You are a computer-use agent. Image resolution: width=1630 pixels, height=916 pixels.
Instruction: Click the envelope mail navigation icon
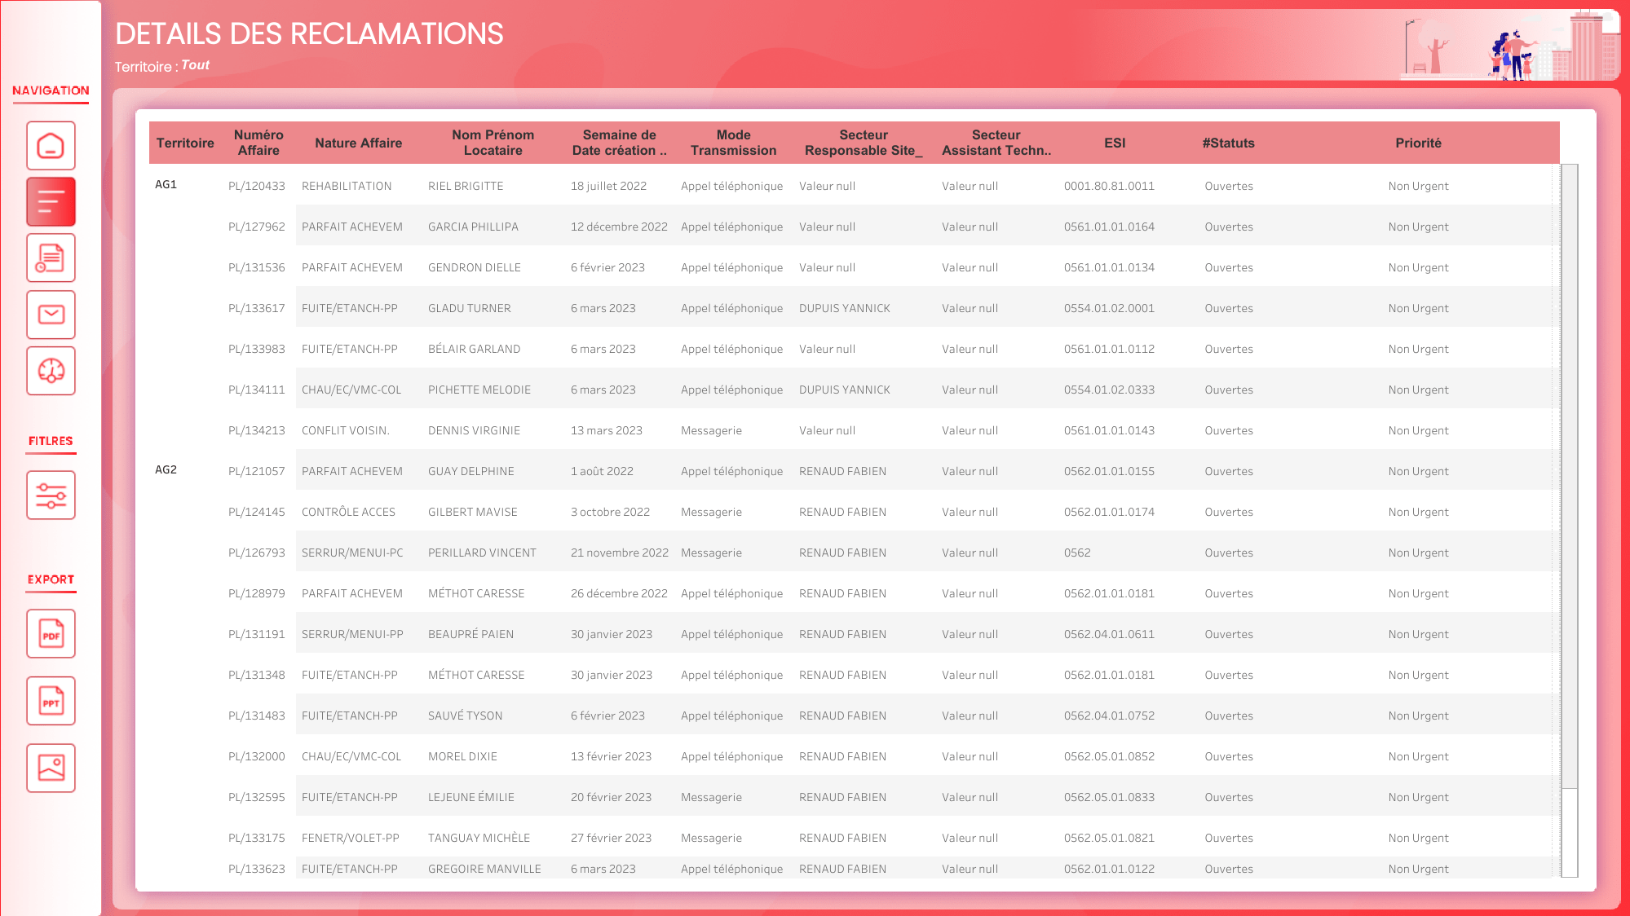click(51, 315)
